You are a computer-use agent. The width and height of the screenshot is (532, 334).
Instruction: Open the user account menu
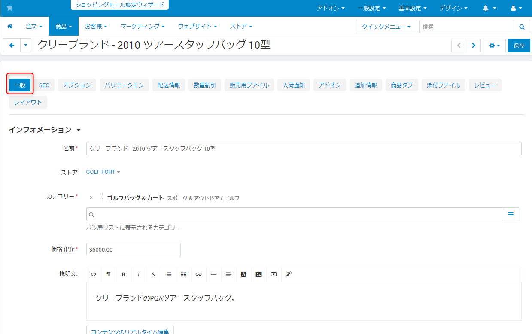(x=517, y=8)
